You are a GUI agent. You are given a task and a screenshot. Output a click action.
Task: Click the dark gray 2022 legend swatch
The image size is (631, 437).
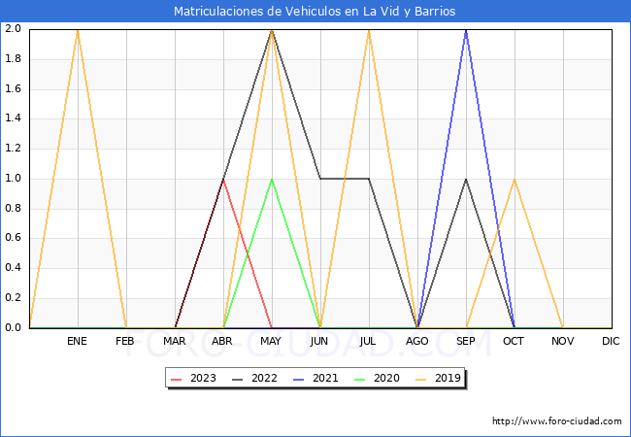point(238,379)
